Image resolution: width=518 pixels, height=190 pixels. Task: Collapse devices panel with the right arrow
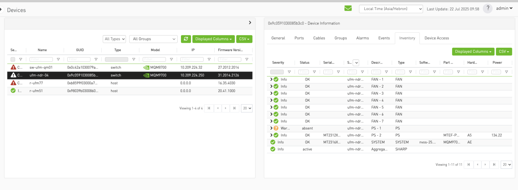[x=250, y=23]
